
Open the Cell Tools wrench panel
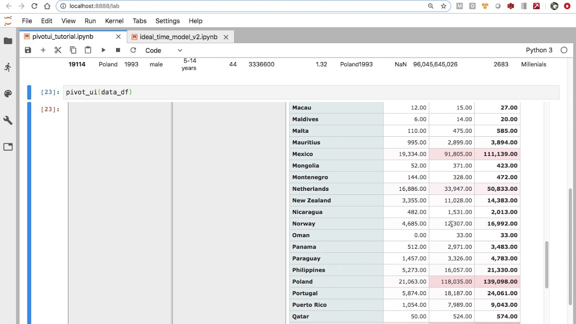tap(8, 120)
